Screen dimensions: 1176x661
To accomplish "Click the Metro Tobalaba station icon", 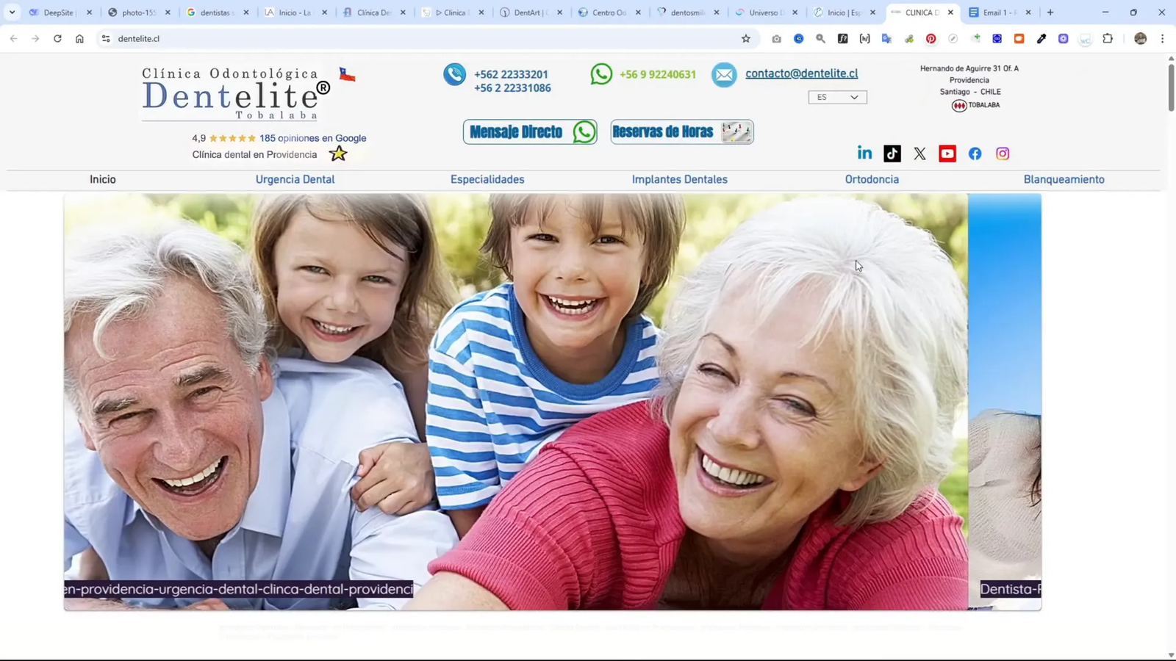I will click(x=959, y=105).
